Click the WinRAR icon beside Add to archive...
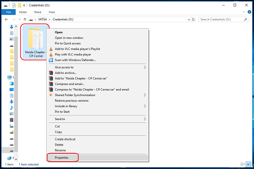This screenshot has width=254, height=169. point(51,73)
